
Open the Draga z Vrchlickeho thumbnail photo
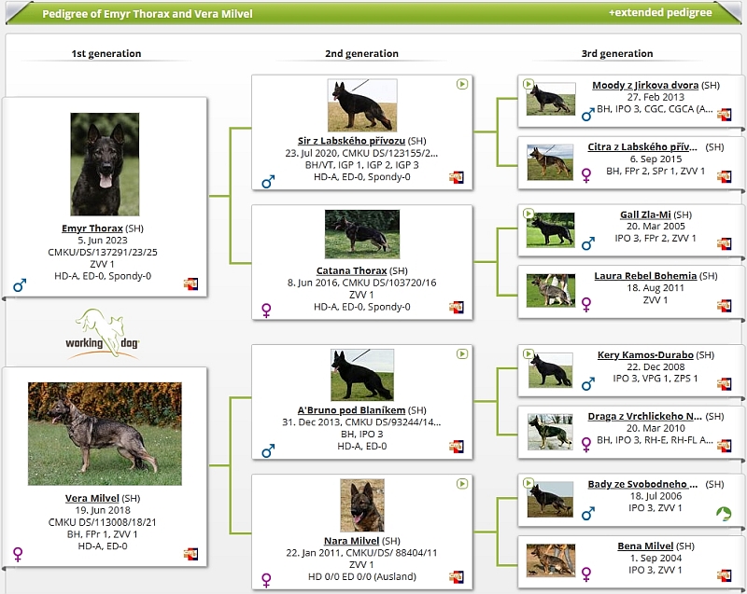click(549, 432)
